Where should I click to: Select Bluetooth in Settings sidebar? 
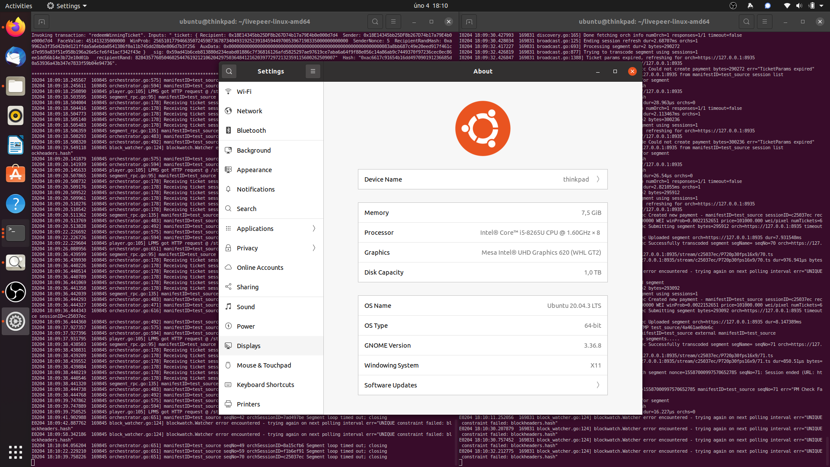[x=251, y=130]
